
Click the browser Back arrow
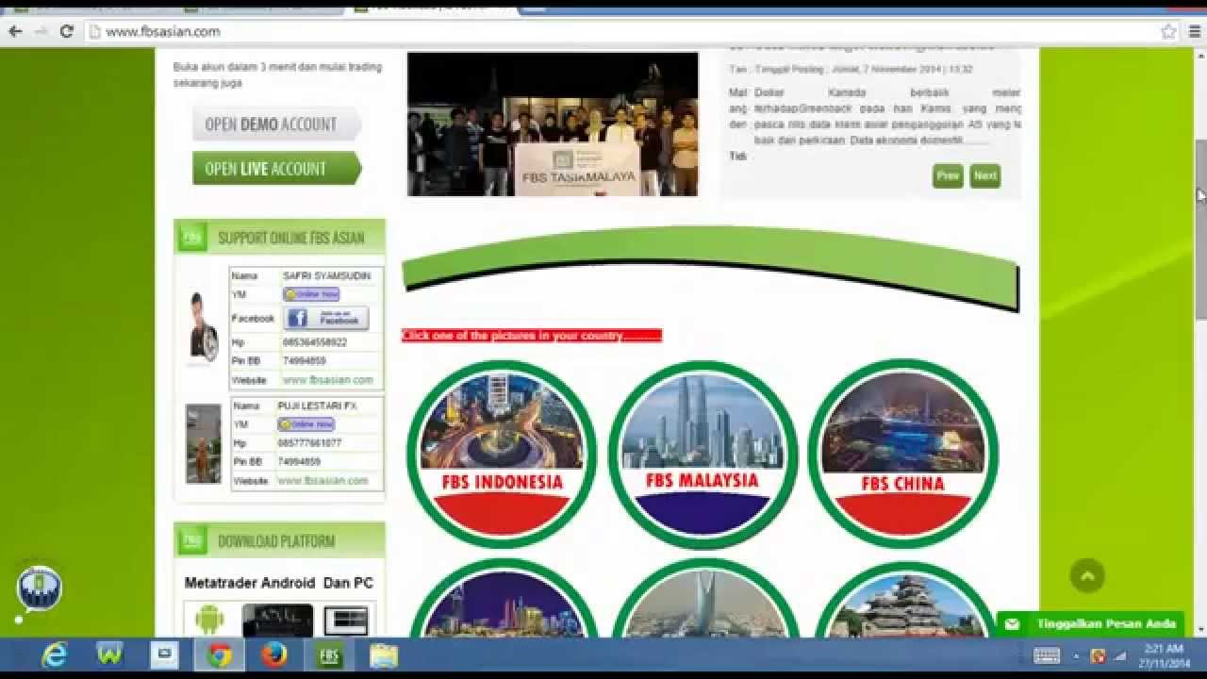15,31
